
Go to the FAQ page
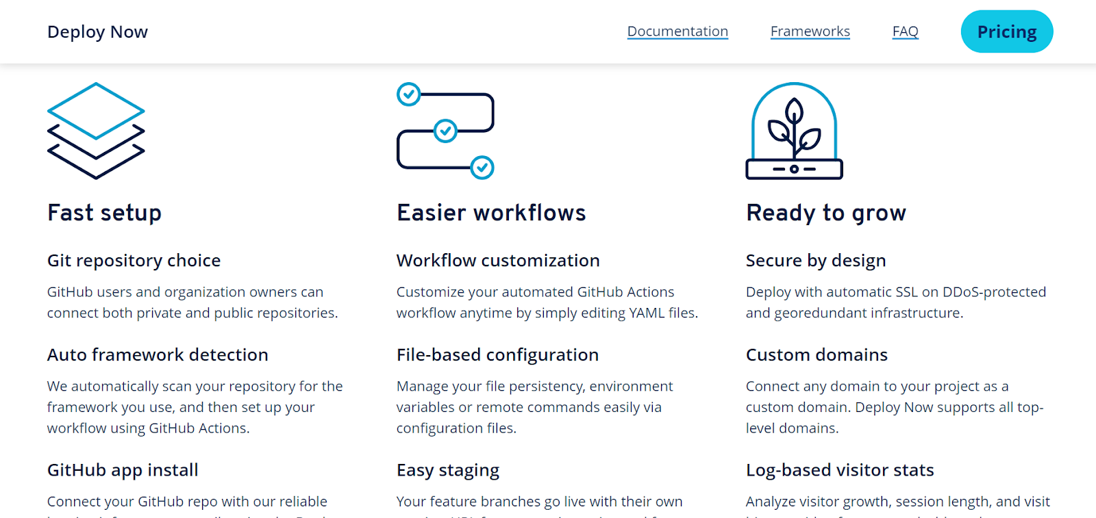point(905,31)
